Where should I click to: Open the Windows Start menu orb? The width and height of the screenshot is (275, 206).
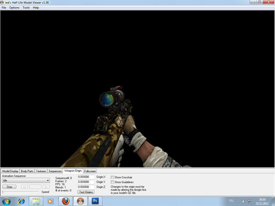point(6,202)
